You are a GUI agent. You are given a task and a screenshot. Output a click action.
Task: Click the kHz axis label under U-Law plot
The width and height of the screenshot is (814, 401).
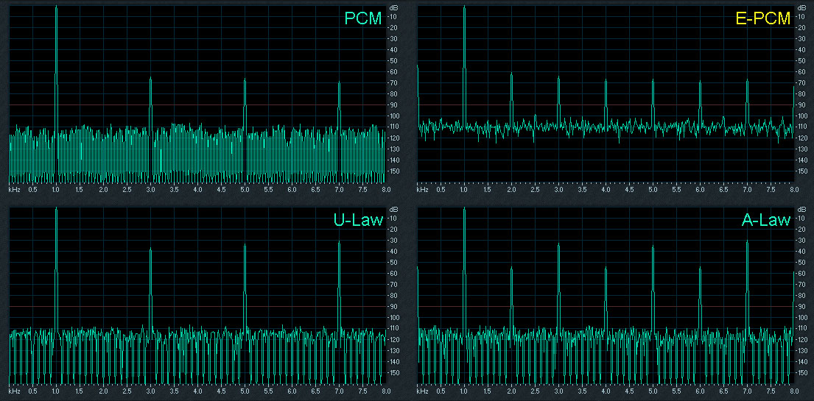coord(14,391)
